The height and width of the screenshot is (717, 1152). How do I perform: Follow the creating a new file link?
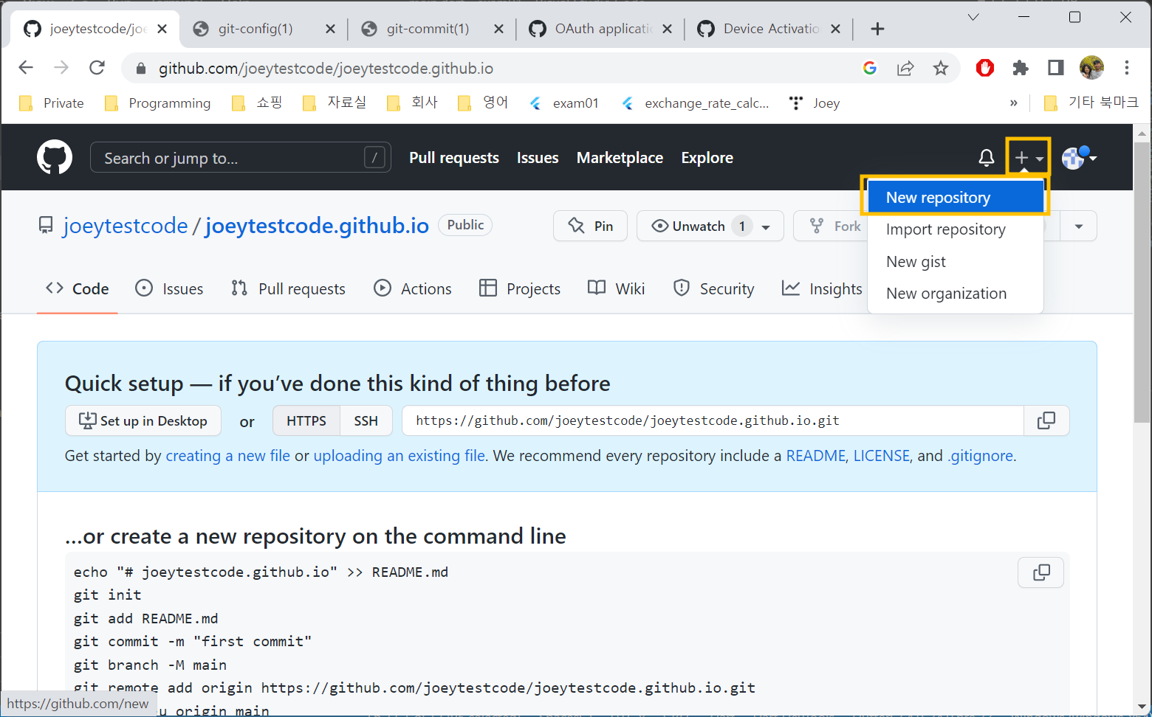[x=228, y=456]
